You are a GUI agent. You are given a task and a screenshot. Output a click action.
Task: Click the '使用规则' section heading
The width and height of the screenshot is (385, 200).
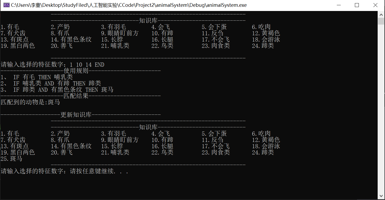tap(76, 71)
